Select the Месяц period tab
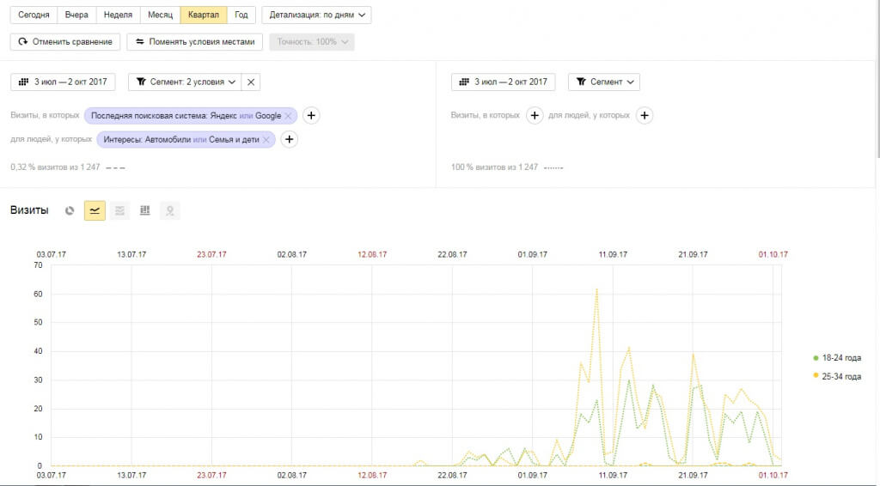The image size is (880, 486). click(159, 15)
